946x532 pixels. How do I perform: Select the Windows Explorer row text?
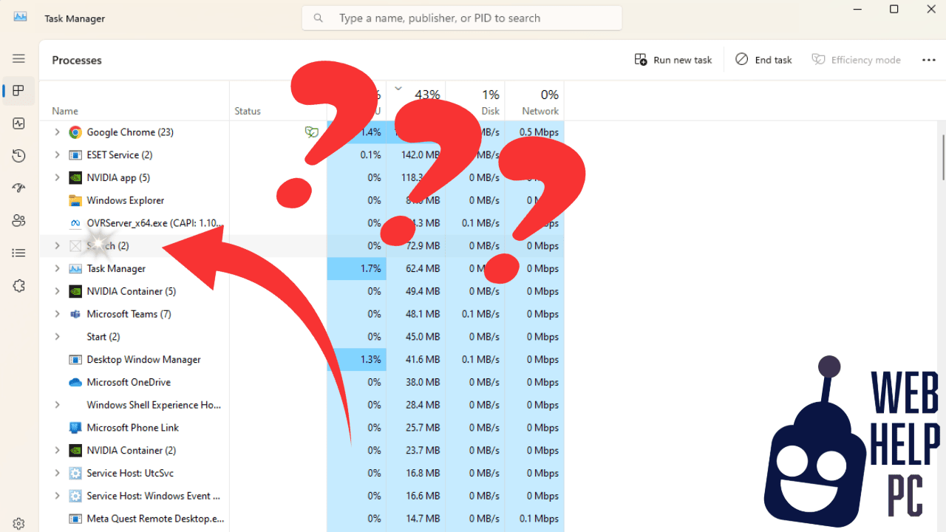pos(126,200)
